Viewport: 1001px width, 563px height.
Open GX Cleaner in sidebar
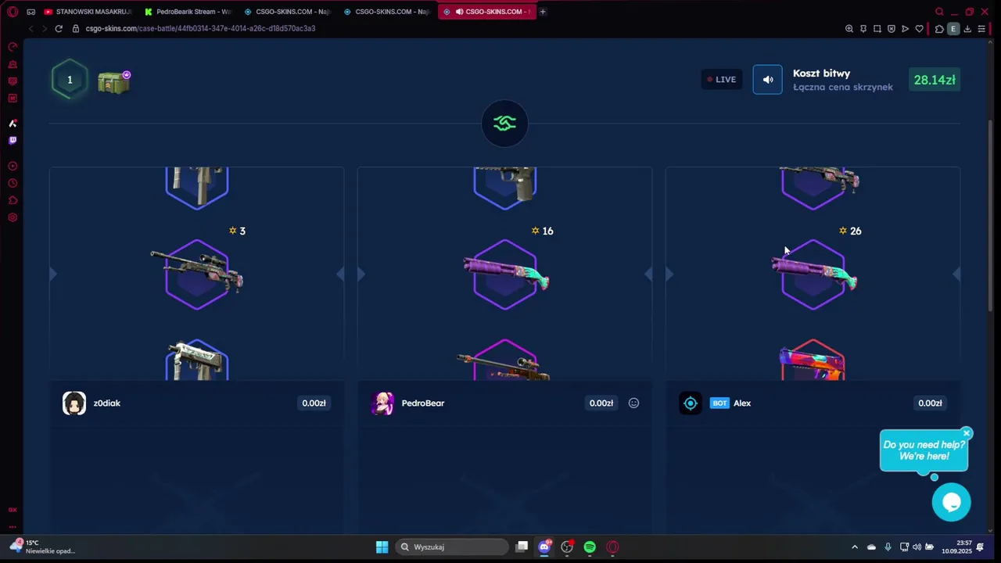coord(13,64)
